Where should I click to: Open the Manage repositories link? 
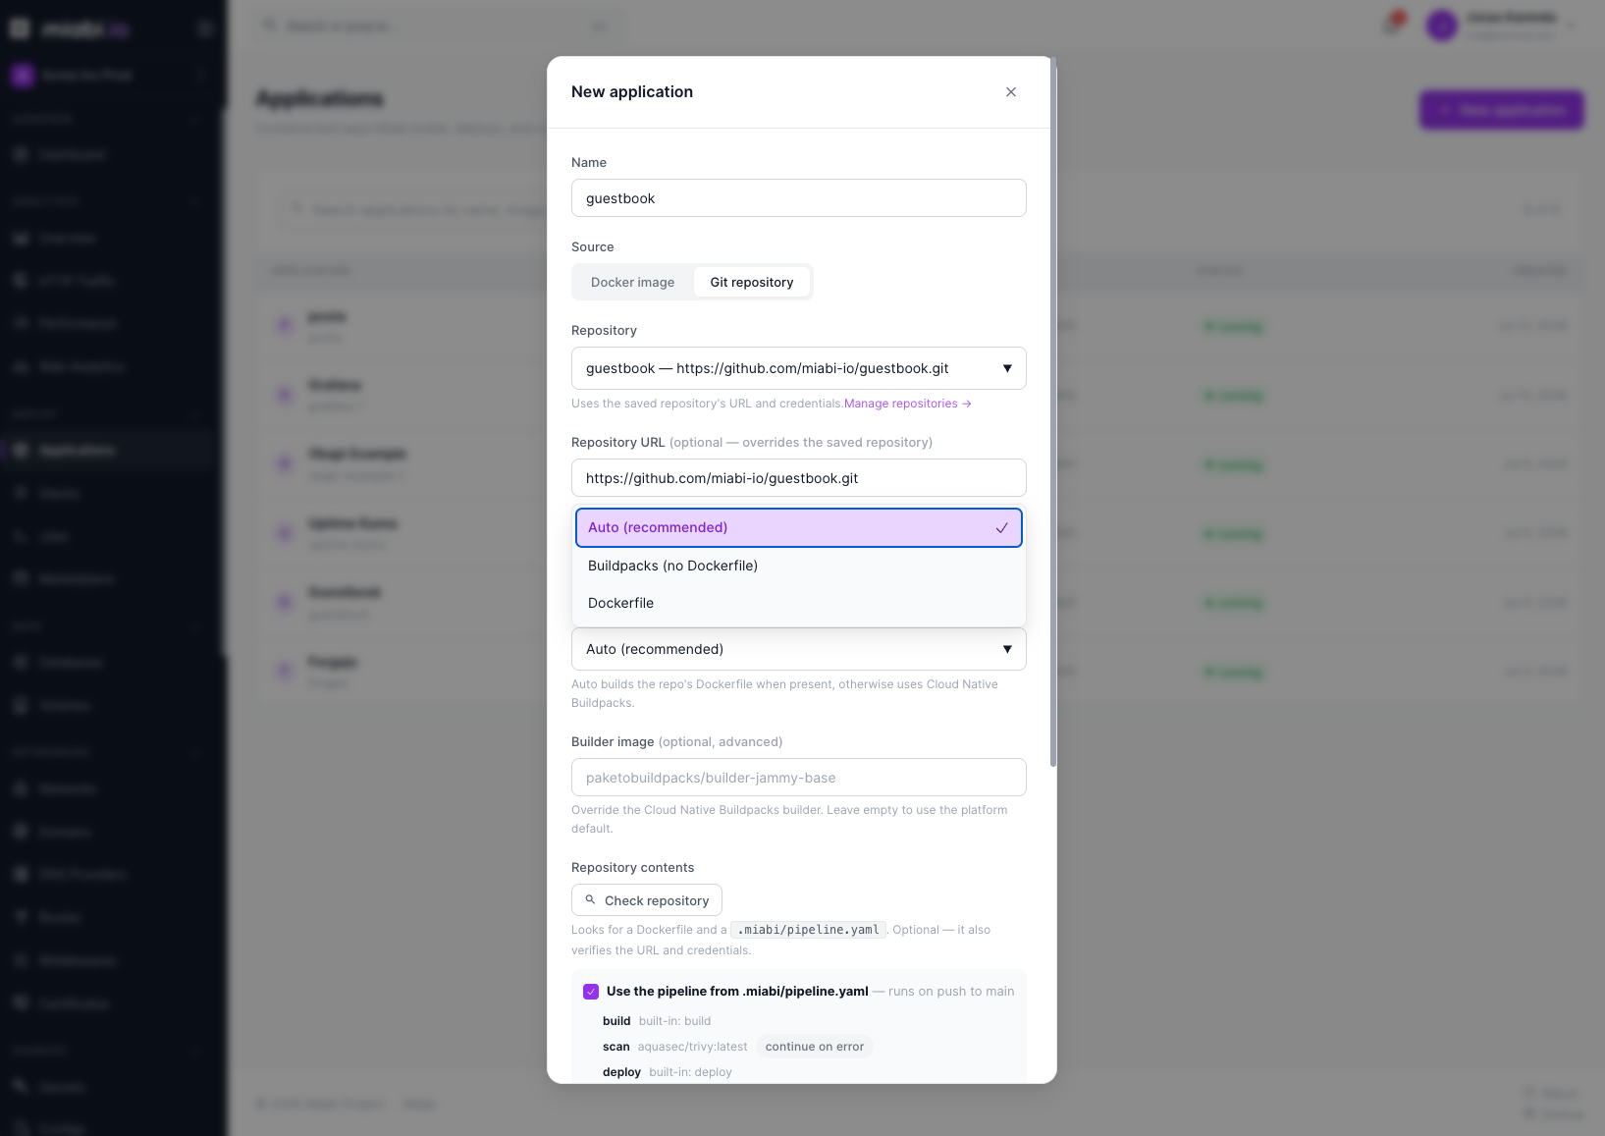pos(908,404)
